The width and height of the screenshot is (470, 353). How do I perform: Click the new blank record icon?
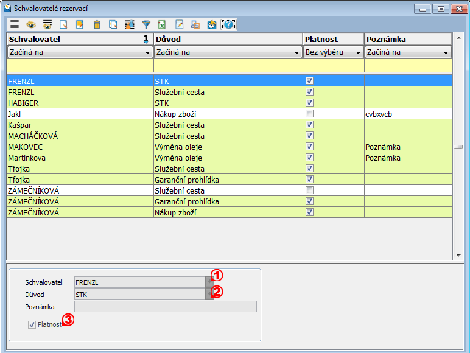click(64, 25)
